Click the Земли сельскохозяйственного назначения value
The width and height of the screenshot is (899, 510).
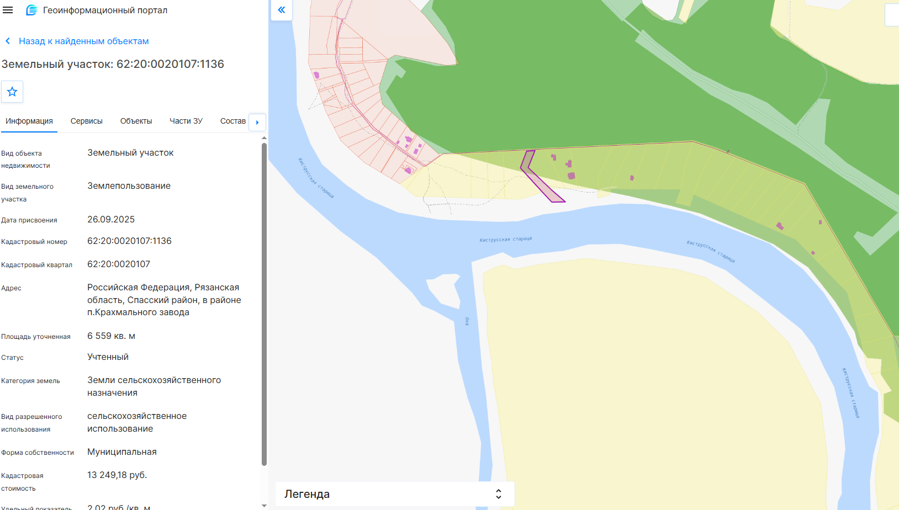point(154,386)
